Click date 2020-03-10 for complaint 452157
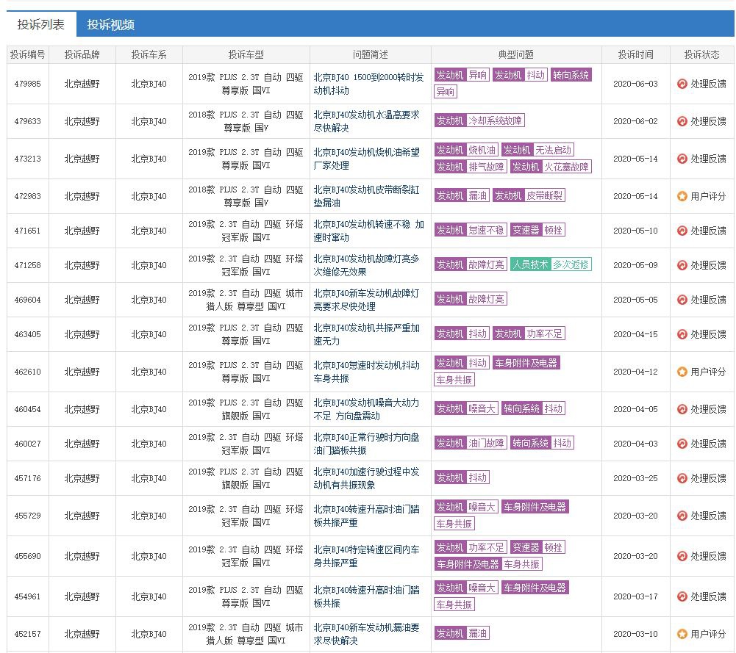Image resolution: width=736 pixels, height=653 pixels. (x=635, y=634)
